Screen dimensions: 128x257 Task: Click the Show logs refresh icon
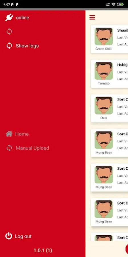pos(9,46)
